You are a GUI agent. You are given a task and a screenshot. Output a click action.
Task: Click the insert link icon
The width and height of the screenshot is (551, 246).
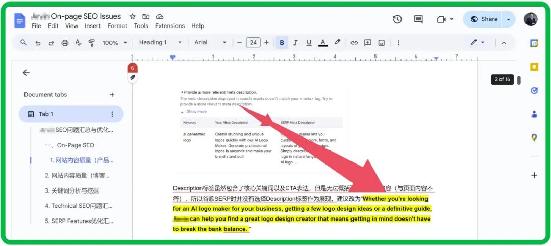click(x=354, y=43)
